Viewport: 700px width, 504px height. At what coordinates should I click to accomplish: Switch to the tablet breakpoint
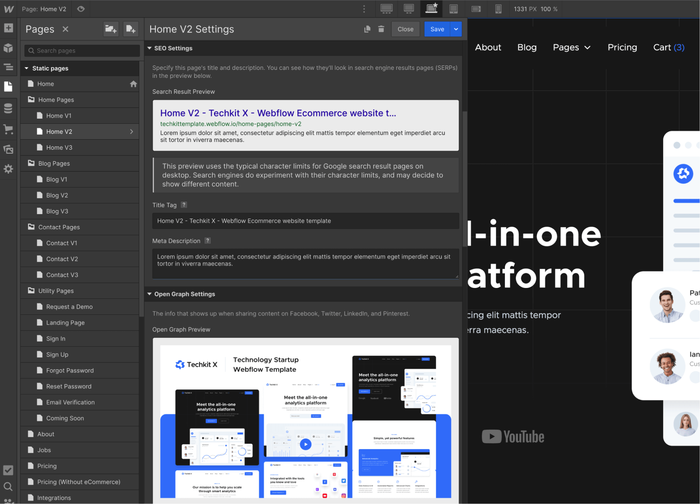point(454,8)
